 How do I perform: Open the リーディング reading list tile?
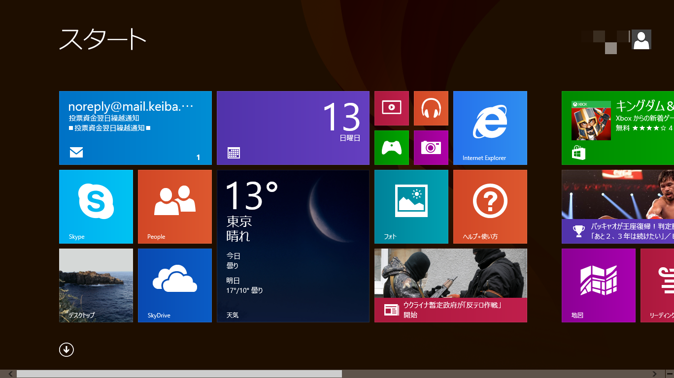click(x=657, y=285)
